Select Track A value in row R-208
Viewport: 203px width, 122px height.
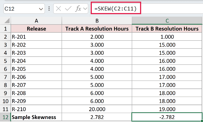click(x=97, y=93)
